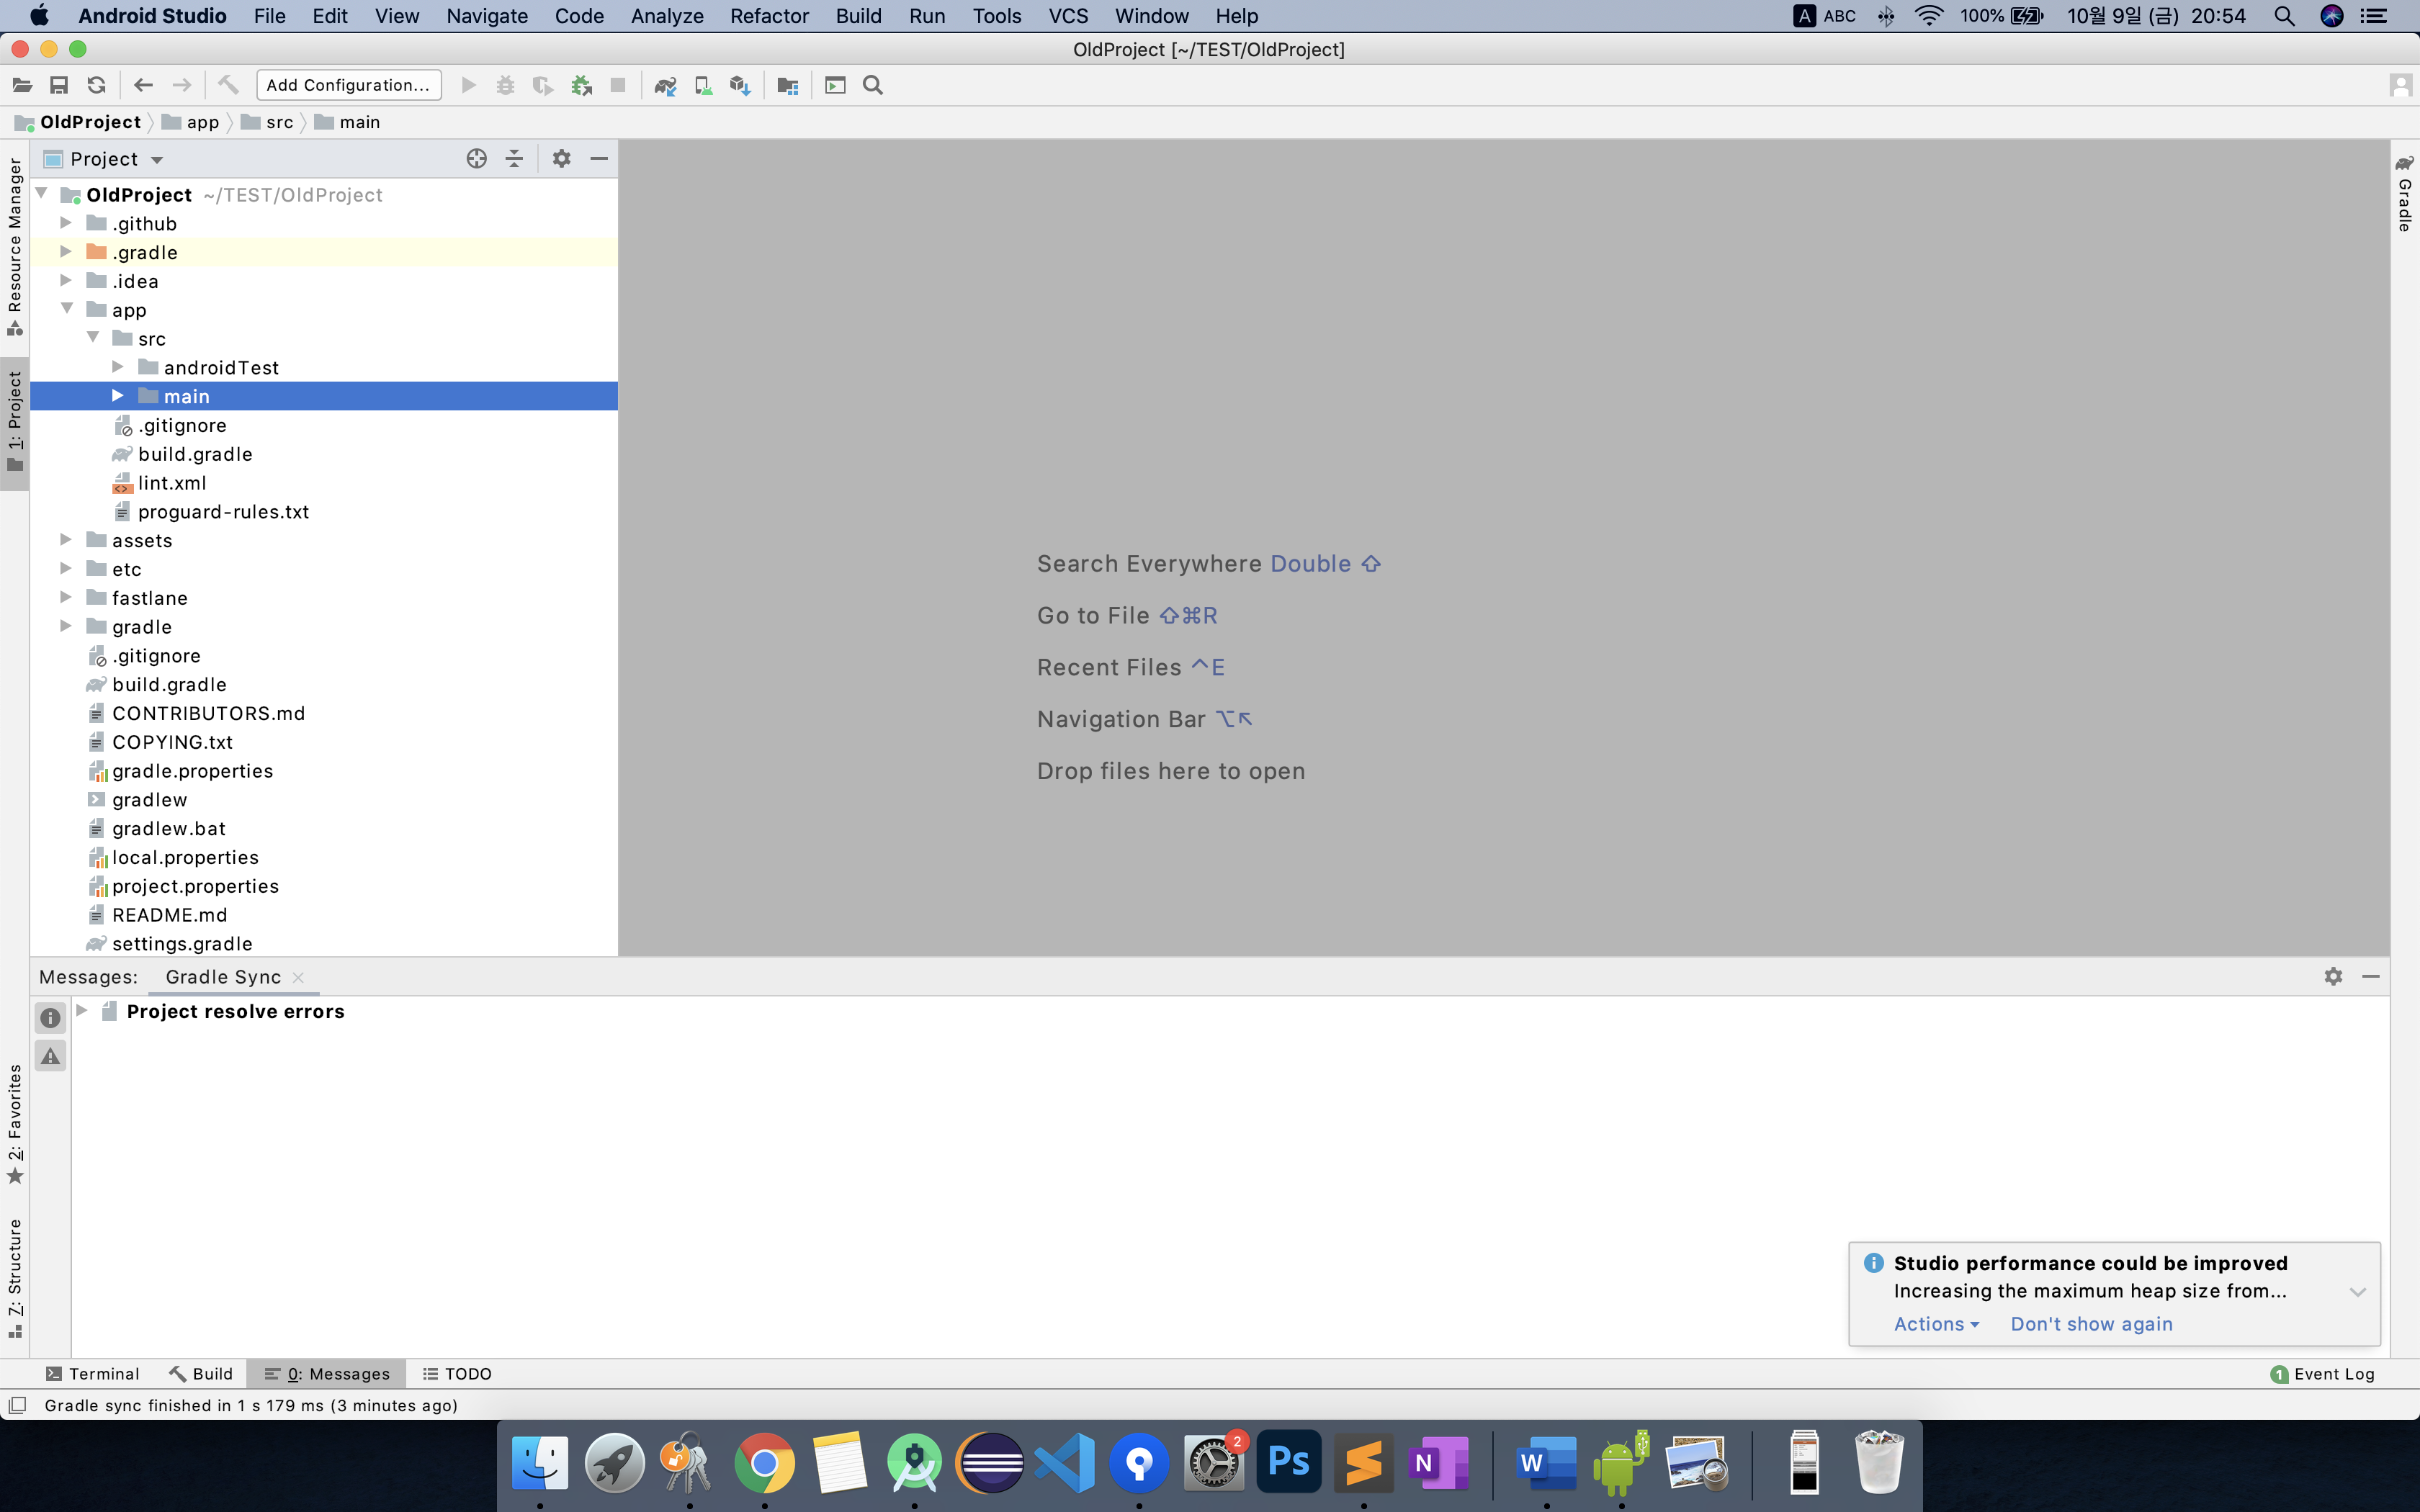Open build.gradle under app folder
Viewport: 2420px width, 1512px height.
[x=195, y=454]
